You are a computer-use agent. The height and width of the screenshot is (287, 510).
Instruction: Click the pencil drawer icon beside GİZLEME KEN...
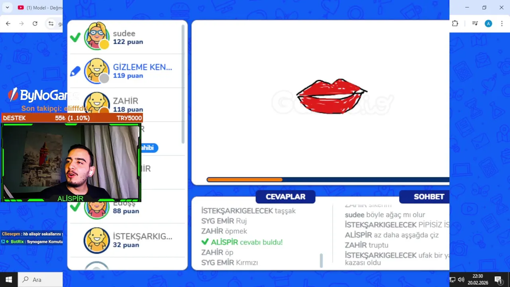point(75,71)
